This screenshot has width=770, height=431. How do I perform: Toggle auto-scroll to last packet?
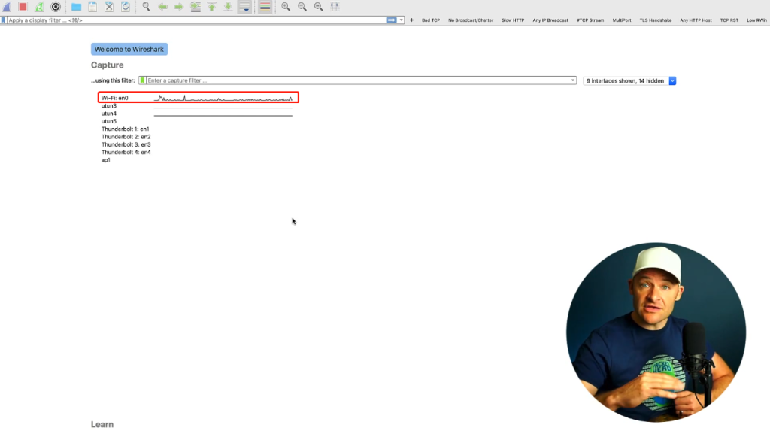(x=244, y=6)
